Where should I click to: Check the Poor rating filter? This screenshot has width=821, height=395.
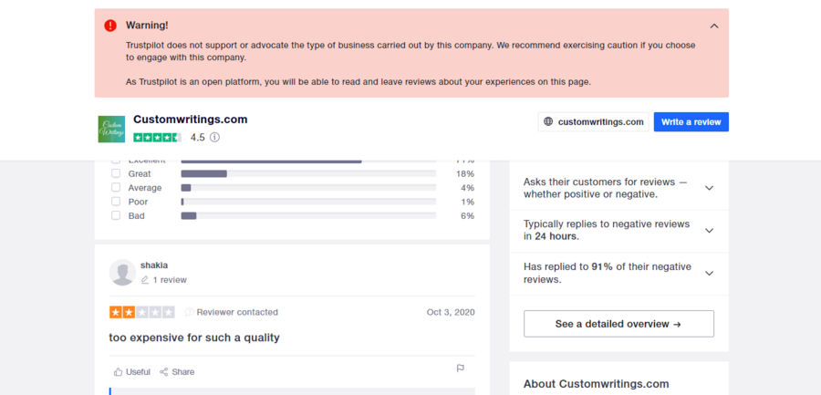point(116,202)
